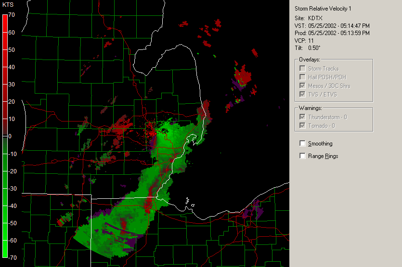The image size is (402, 267).
Task: Select the Site KDTX text
Action: tap(309, 18)
